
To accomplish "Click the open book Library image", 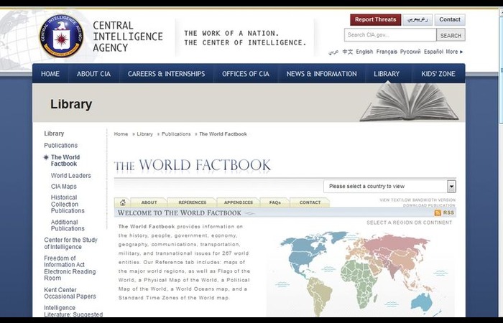I will pyautogui.click(x=409, y=102).
